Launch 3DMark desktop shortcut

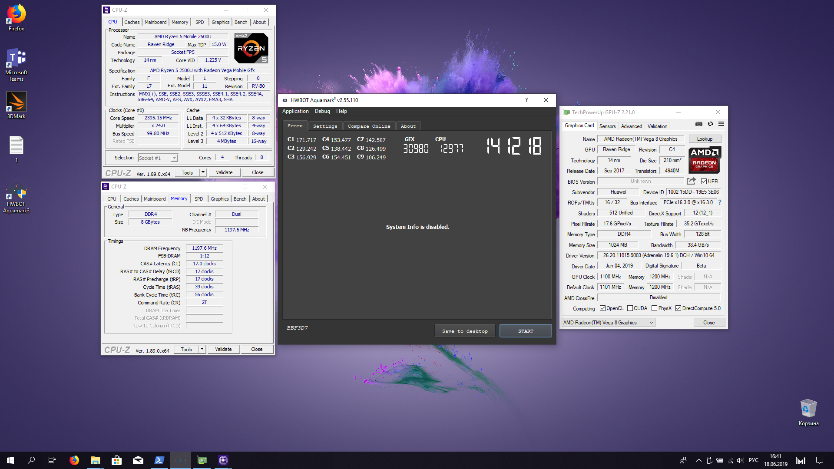tap(16, 105)
